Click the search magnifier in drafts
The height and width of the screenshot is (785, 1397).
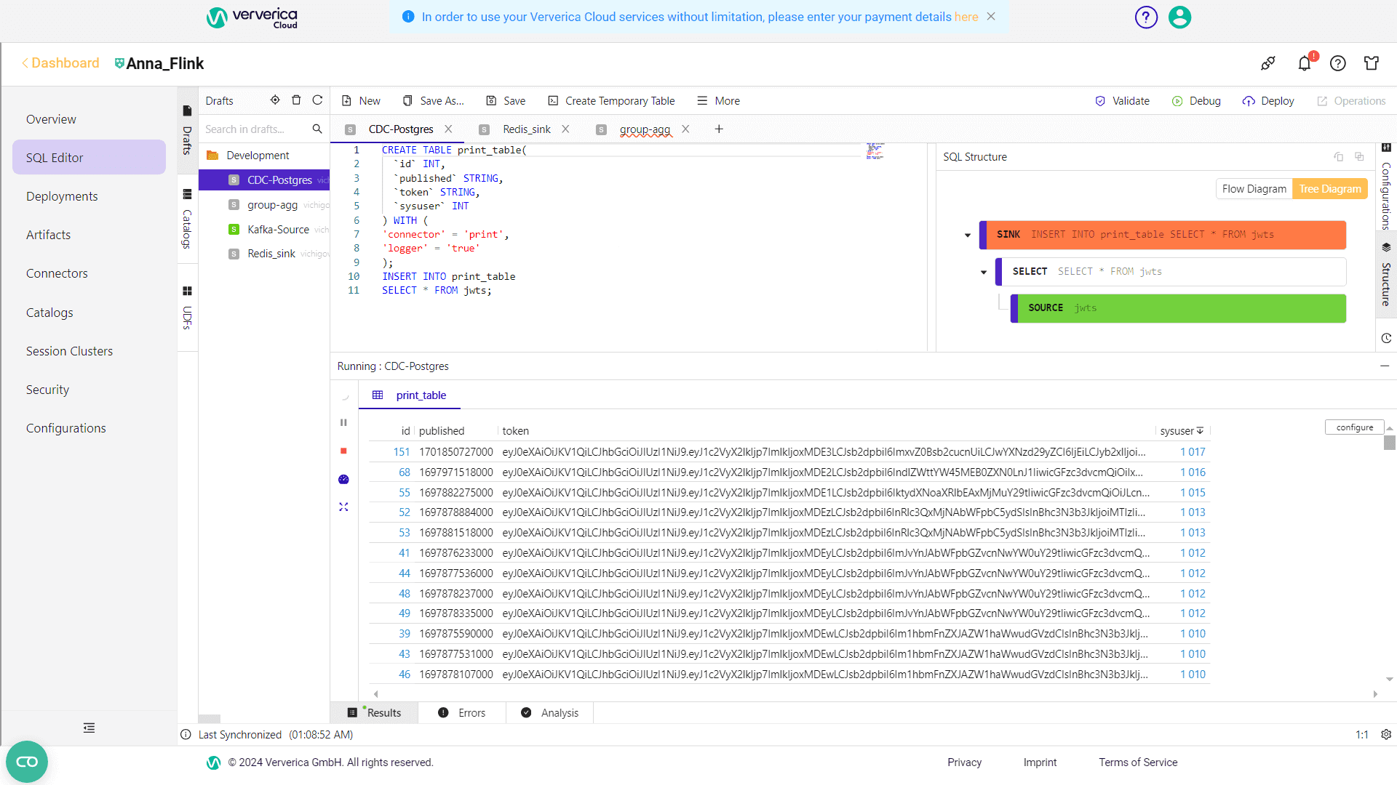(317, 129)
